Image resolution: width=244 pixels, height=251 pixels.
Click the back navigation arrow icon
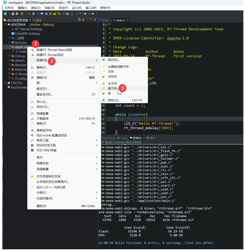click(x=85, y=14)
